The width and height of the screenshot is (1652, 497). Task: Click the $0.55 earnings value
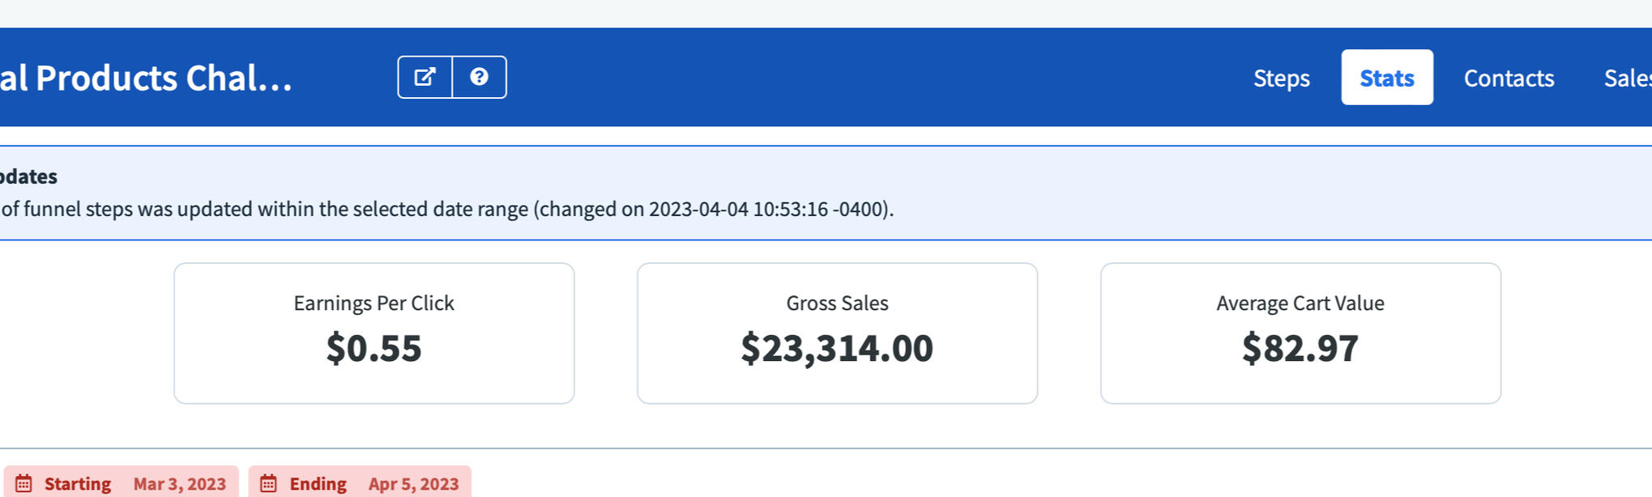coord(374,348)
